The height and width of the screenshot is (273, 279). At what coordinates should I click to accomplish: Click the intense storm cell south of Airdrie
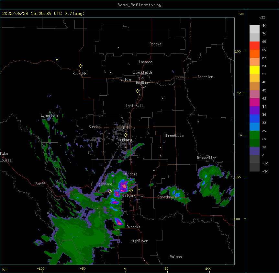(x=123, y=186)
